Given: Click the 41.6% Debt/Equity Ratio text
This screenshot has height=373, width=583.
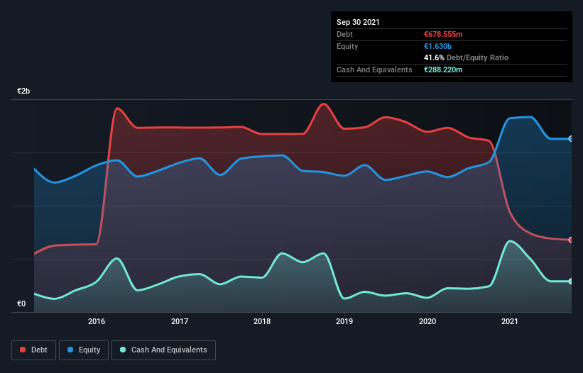Looking at the screenshot, I should (467, 57).
